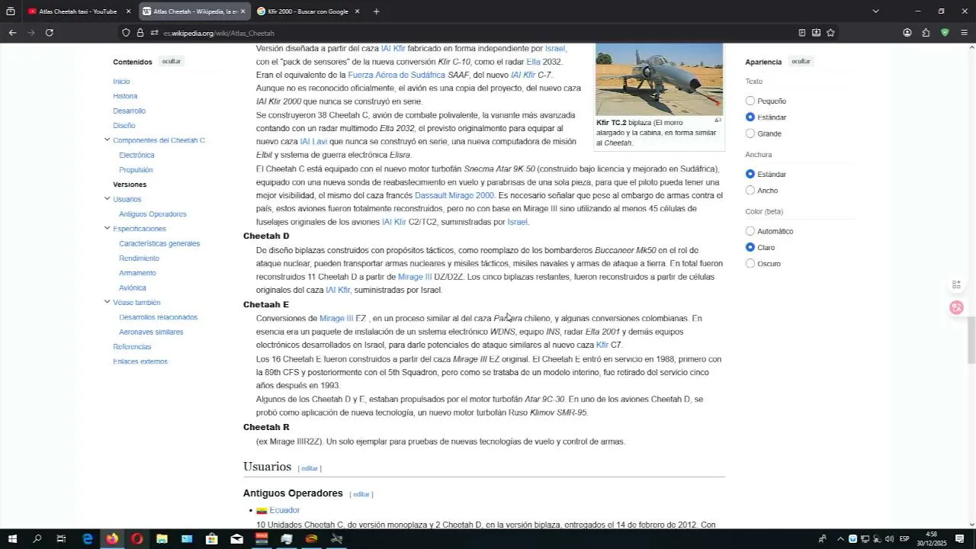Go to Propulsión subsection in contents
Image resolution: width=976 pixels, height=549 pixels.
[x=136, y=170]
